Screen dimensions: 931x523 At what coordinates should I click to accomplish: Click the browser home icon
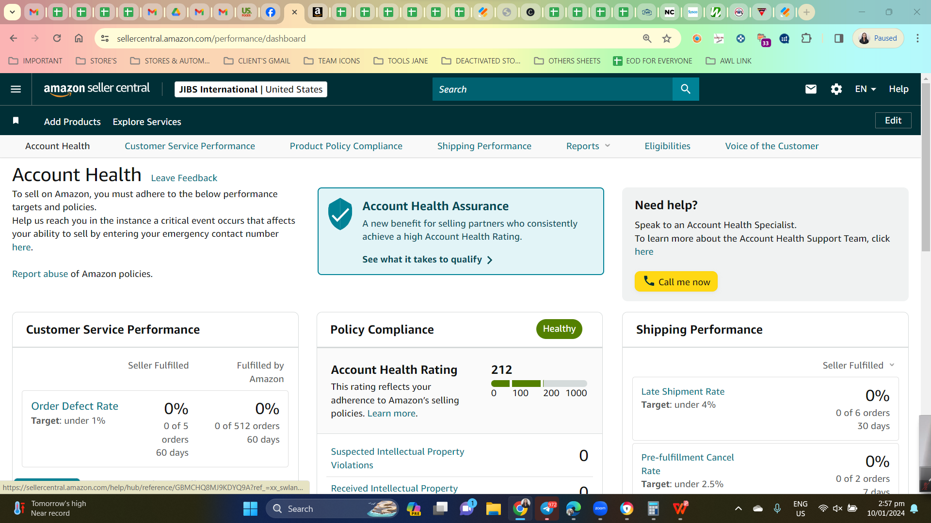tap(79, 38)
